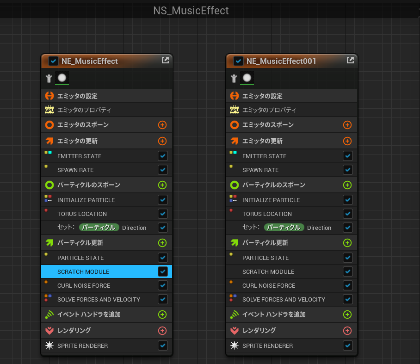Open NE_MusicEffect emitter in separate editor
420x364 pixels.
pyautogui.click(x=165, y=60)
